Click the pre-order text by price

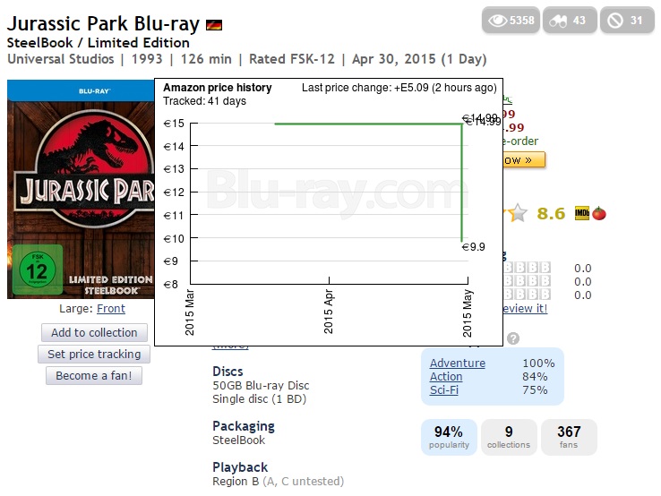520,141
